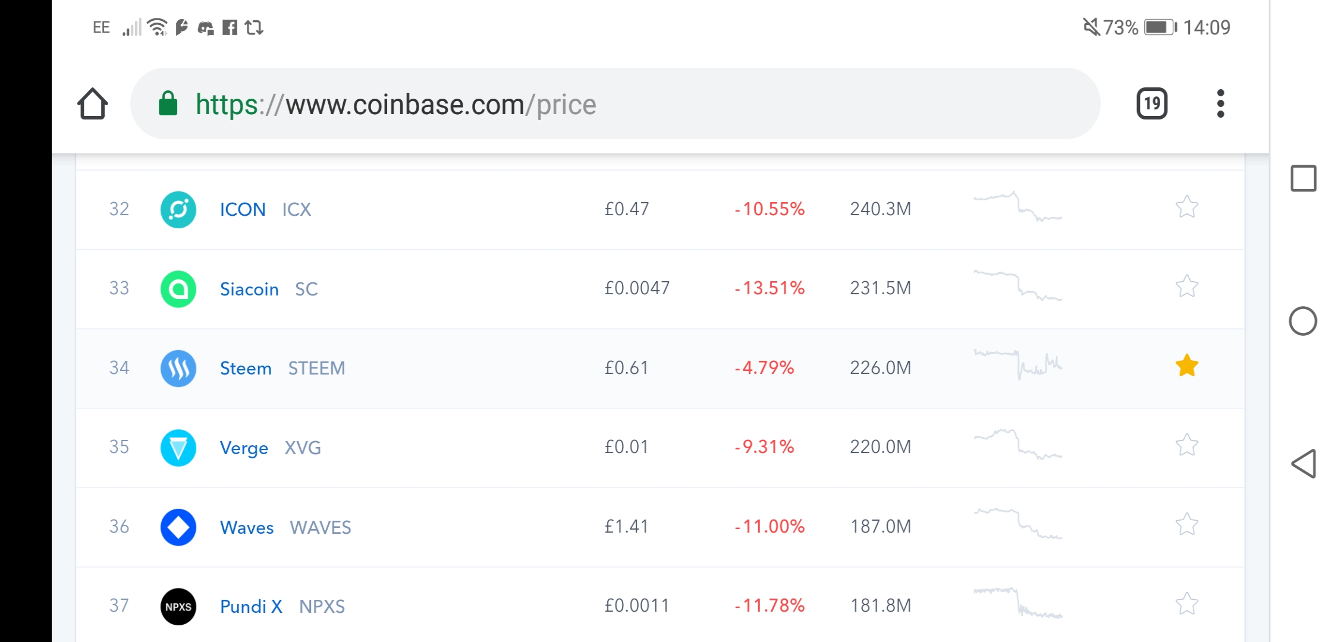Tap the Waves blue diamond logo

click(178, 527)
